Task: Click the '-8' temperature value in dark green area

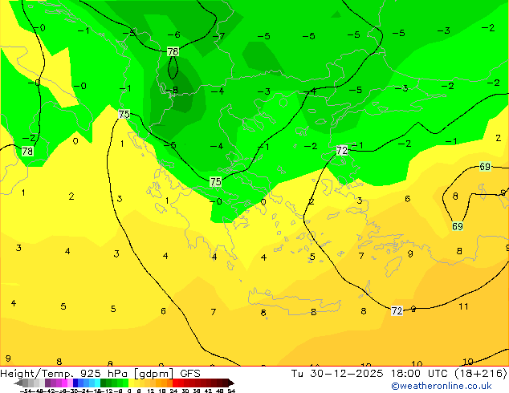Action: tap(172, 90)
